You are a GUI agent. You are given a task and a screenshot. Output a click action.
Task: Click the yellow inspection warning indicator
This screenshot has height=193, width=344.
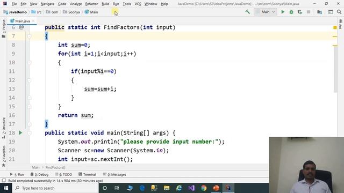pos(335,27)
